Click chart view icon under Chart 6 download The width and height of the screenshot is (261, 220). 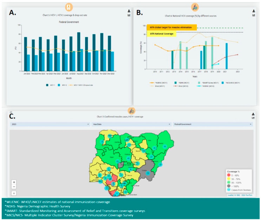[254, 15]
